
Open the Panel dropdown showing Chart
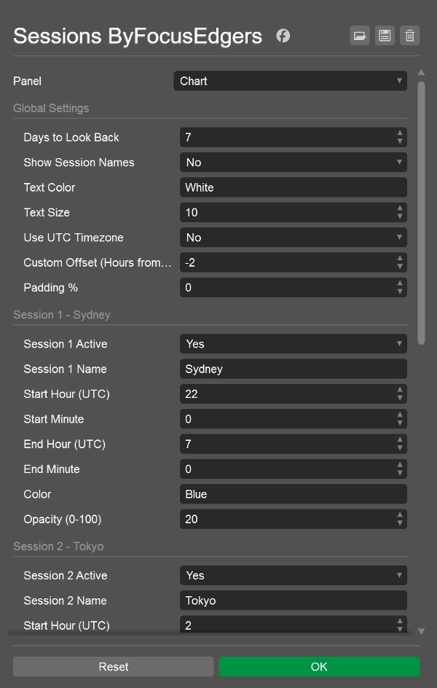tap(290, 81)
